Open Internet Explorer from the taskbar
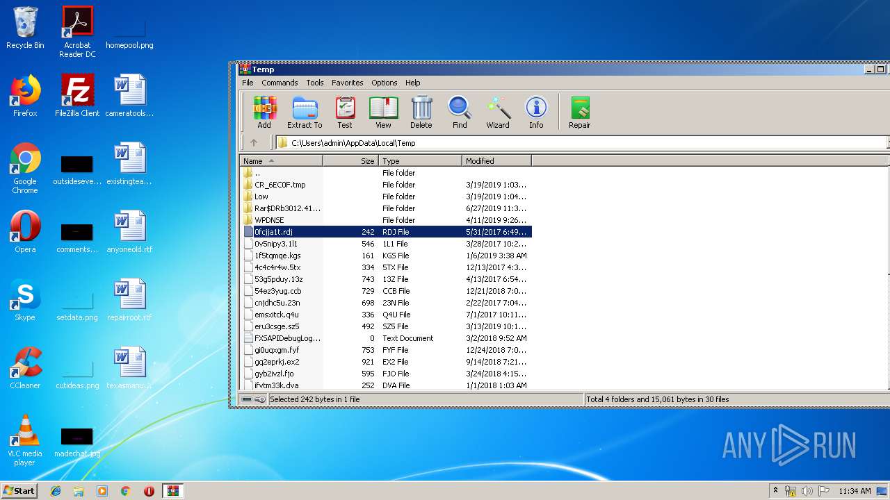 coord(56,491)
